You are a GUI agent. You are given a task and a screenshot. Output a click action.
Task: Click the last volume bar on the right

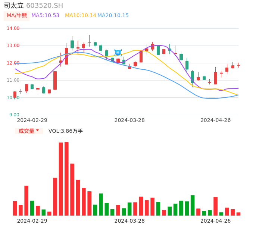coord(238,214)
